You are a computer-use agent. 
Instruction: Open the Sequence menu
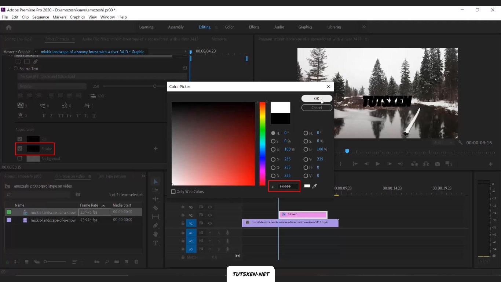click(x=40, y=17)
